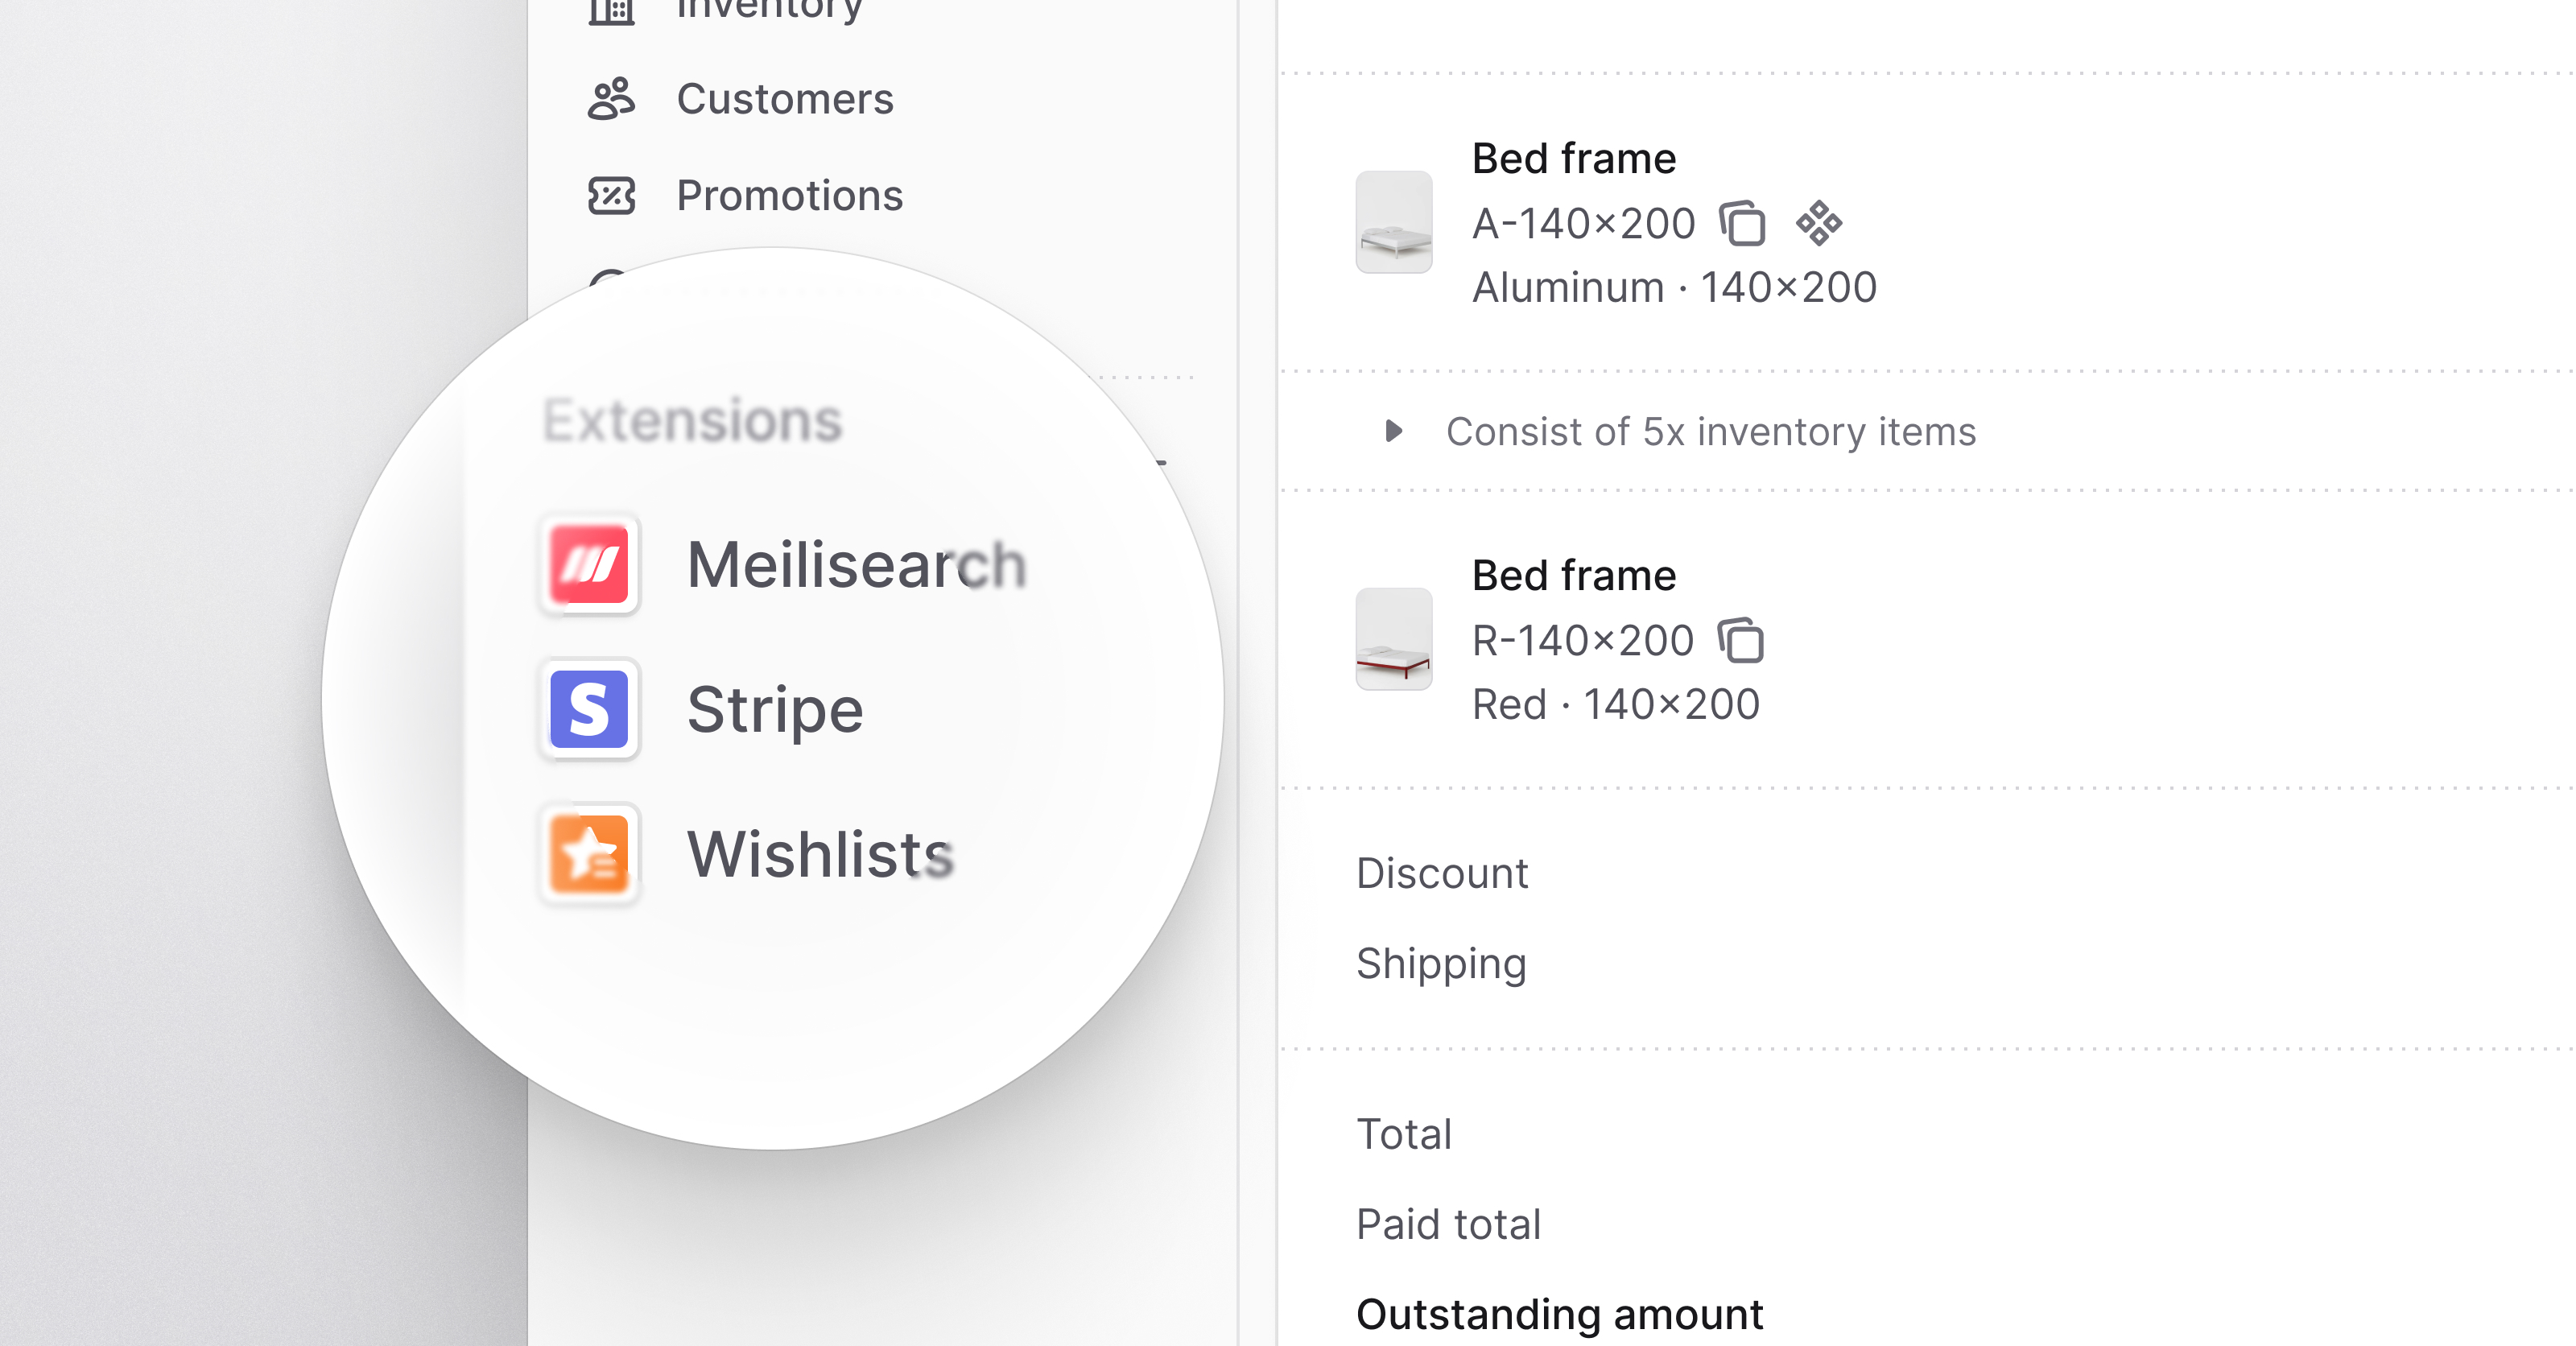Click the Red Bed frame title

[x=1574, y=575]
